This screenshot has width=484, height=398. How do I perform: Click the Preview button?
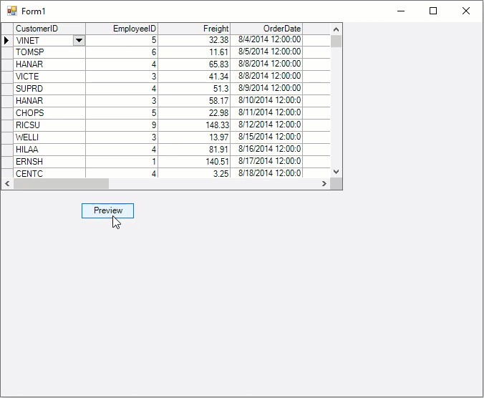tap(107, 210)
